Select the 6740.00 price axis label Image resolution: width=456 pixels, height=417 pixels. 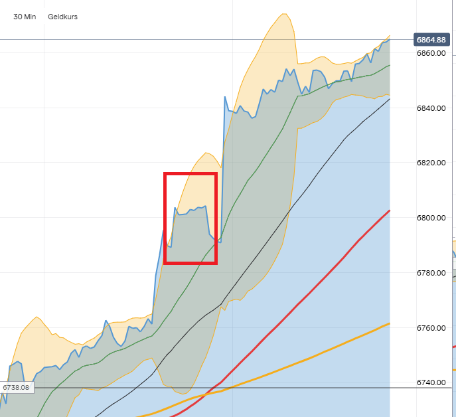coord(431,382)
